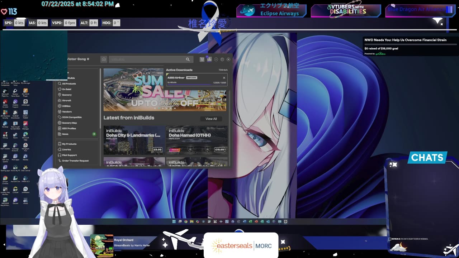Open Navigraph Hub desktop shortcut
Image resolution: width=459 pixels, height=258 pixels.
pos(25,147)
